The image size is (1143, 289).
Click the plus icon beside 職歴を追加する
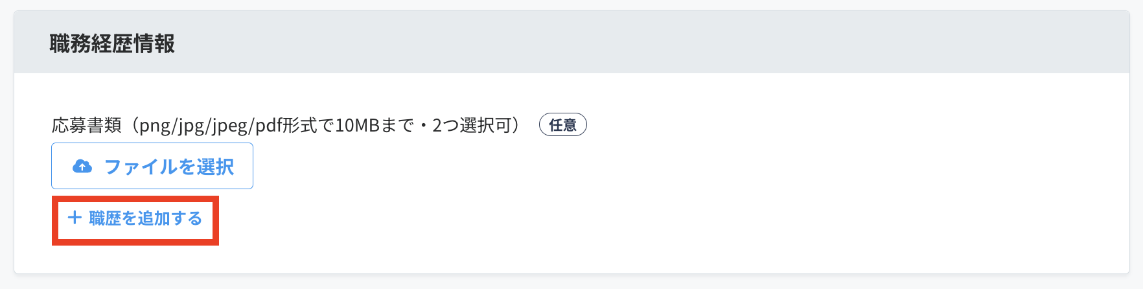pos(75,218)
